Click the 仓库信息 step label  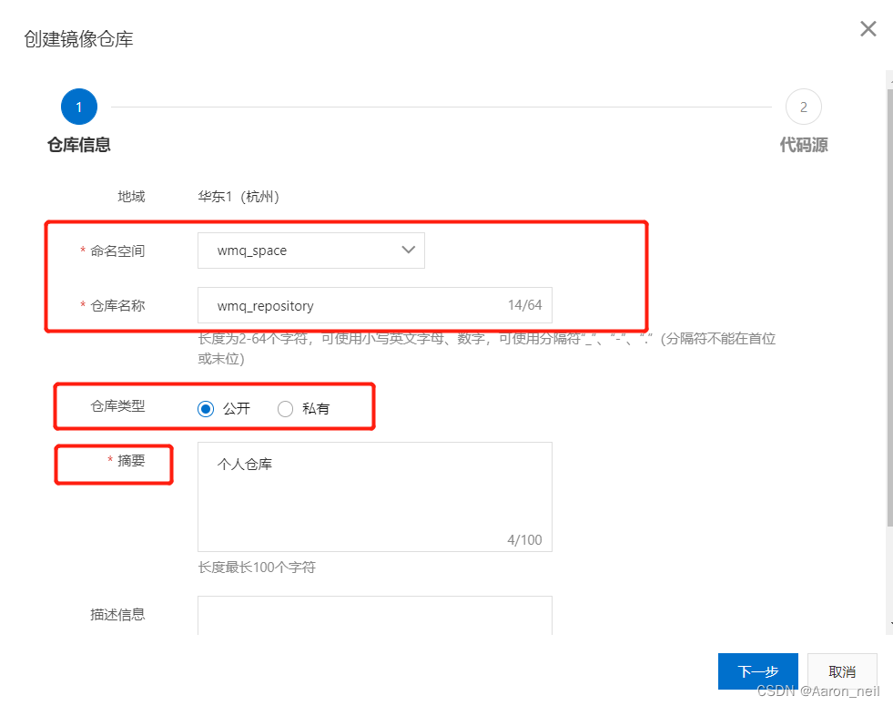click(79, 145)
